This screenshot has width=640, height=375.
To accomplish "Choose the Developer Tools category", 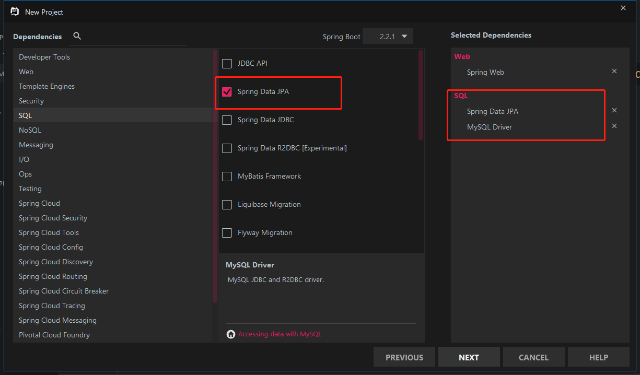I will [44, 57].
